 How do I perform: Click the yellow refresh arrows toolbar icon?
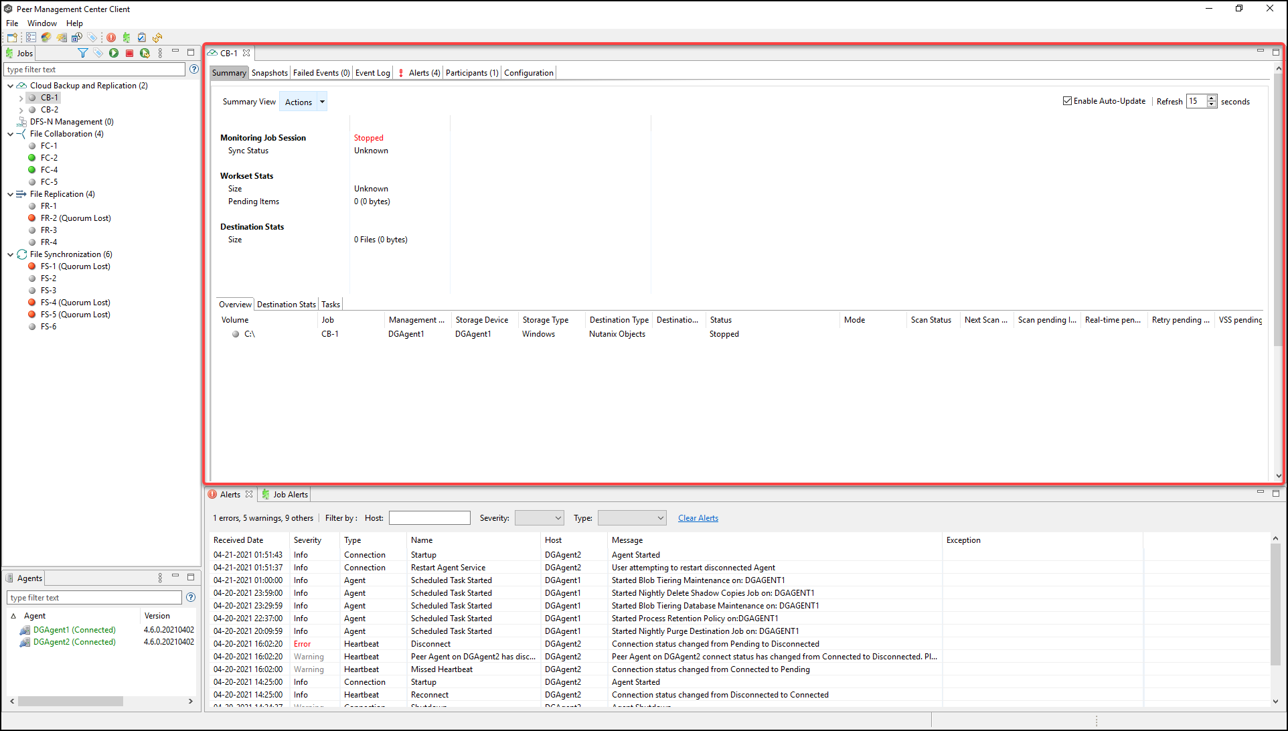click(x=157, y=37)
